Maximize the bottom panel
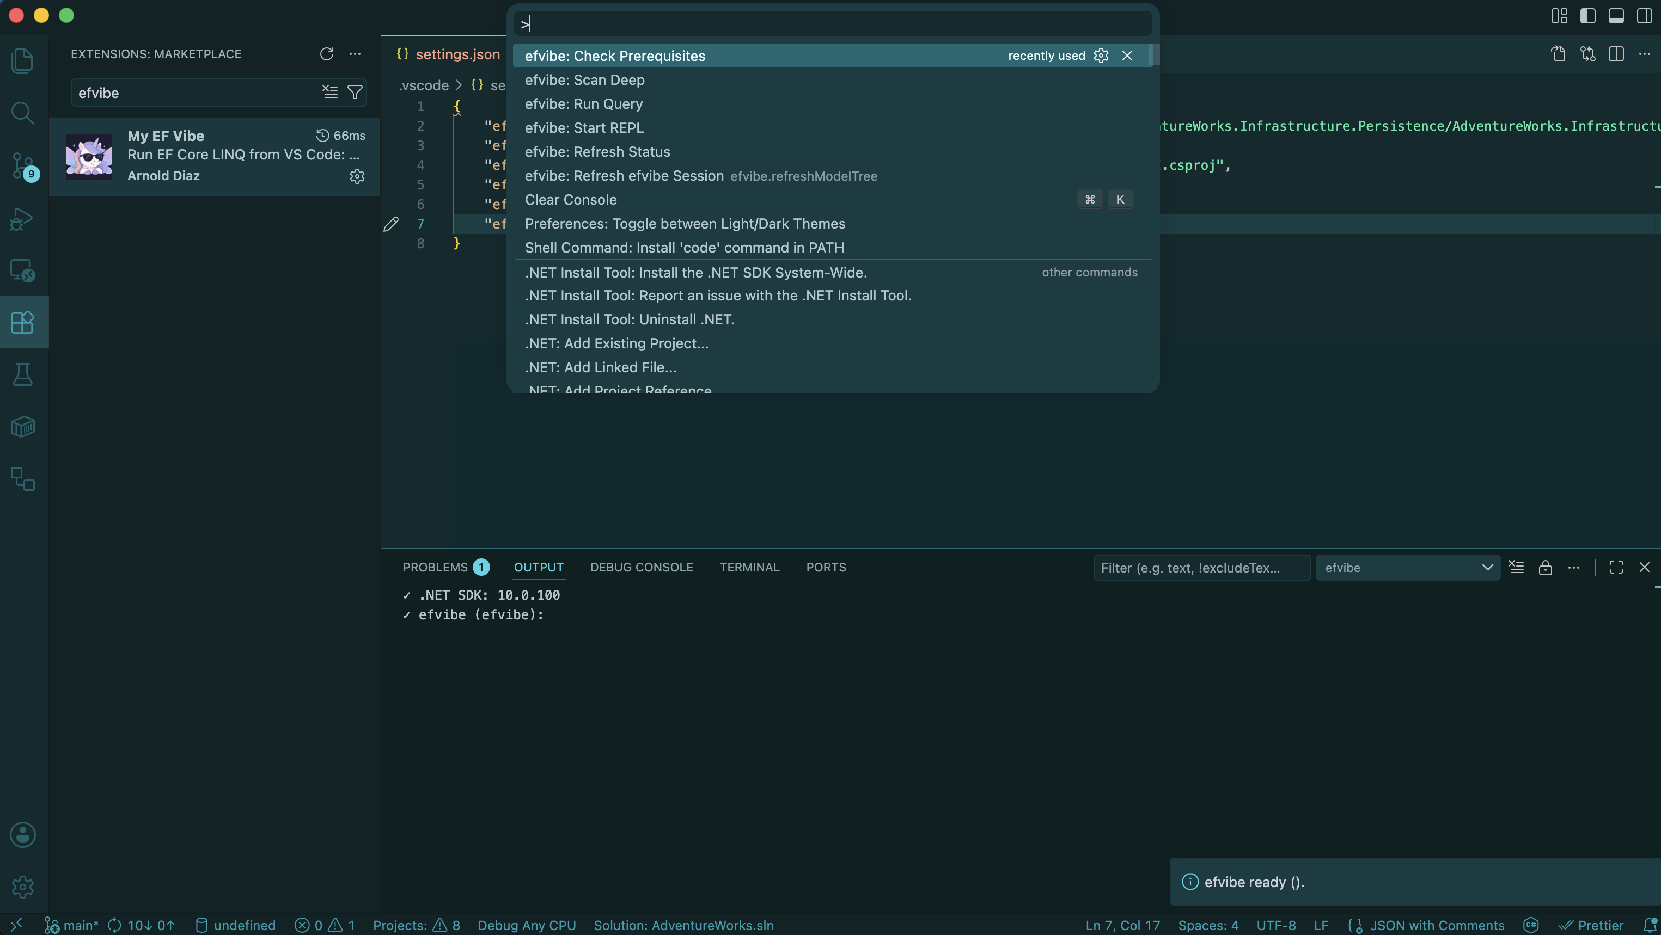 click(1616, 567)
